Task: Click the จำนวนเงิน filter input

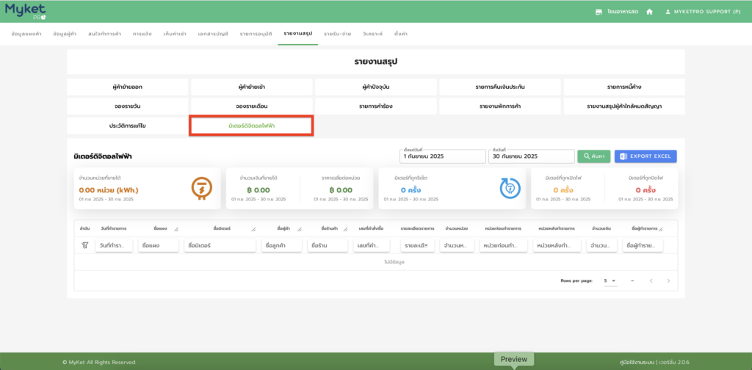Action: click(602, 245)
